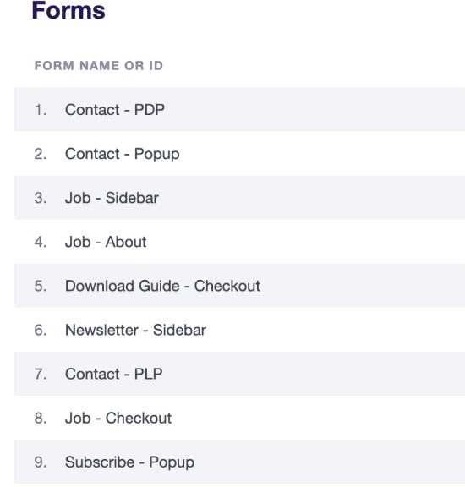Image resolution: width=465 pixels, height=487 pixels.
Task: Open the Contact - PLP form row
Action: 239,374
